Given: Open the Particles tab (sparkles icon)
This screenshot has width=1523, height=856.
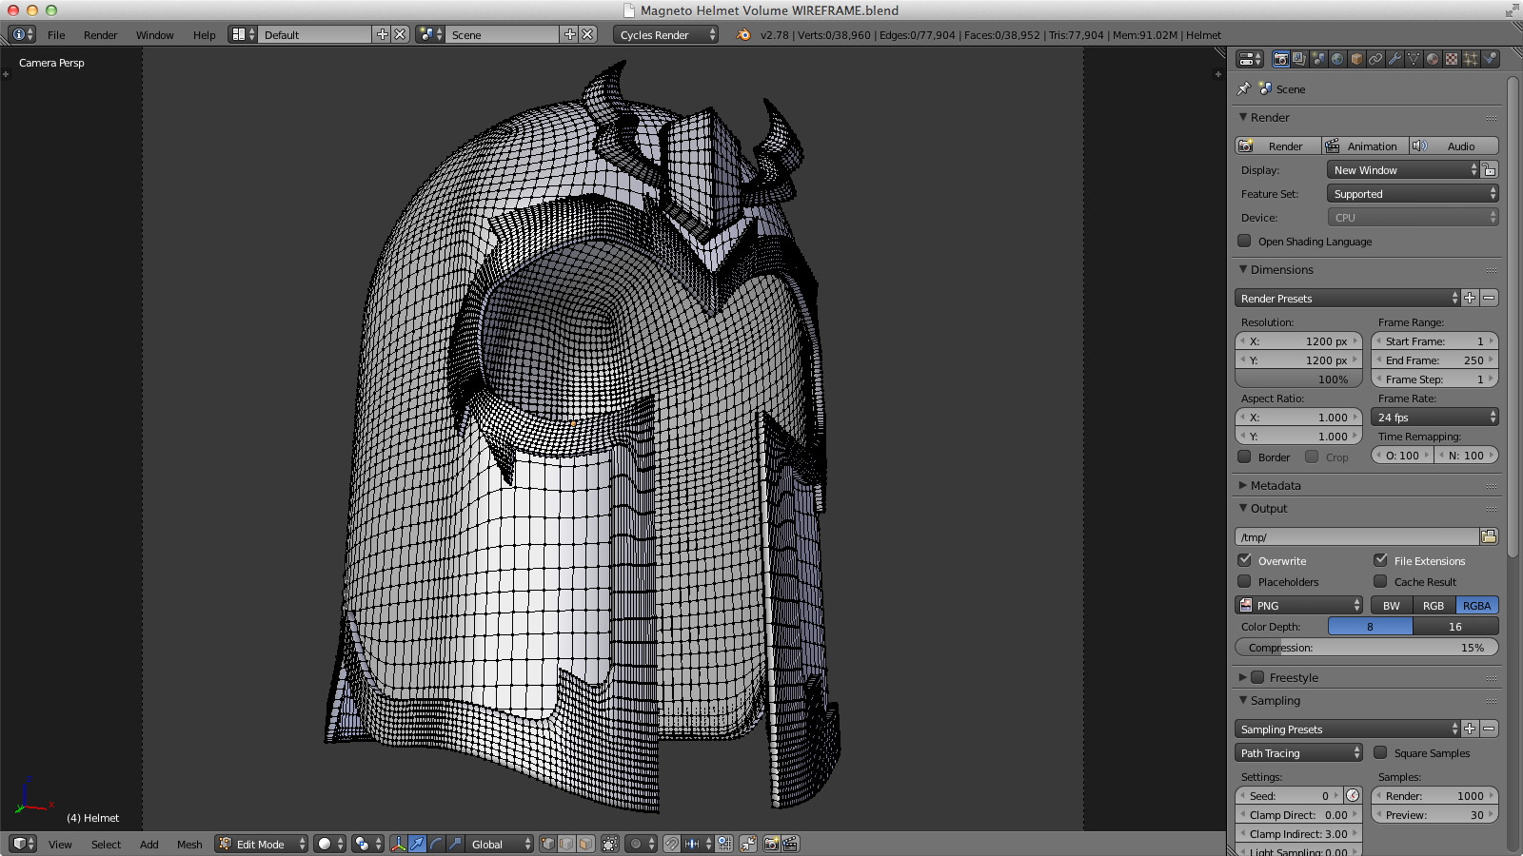Looking at the screenshot, I should point(1471,59).
